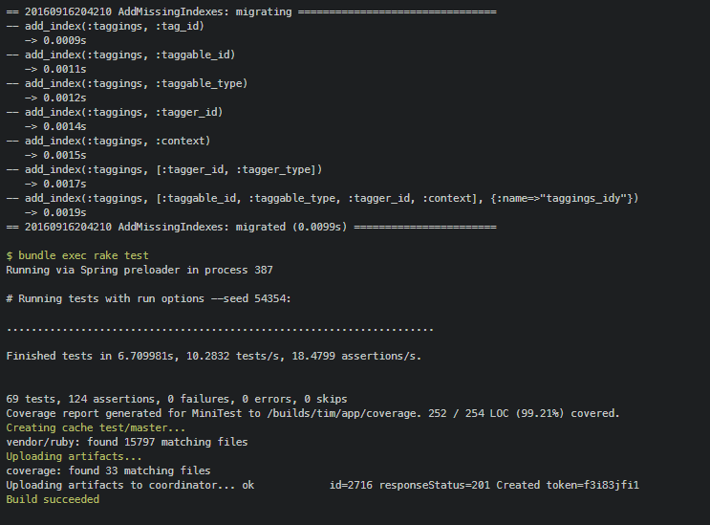The width and height of the screenshot is (710, 525).
Task: Click the add_index tagger_id, tagger_type line
Action: (x=164, y=169)
